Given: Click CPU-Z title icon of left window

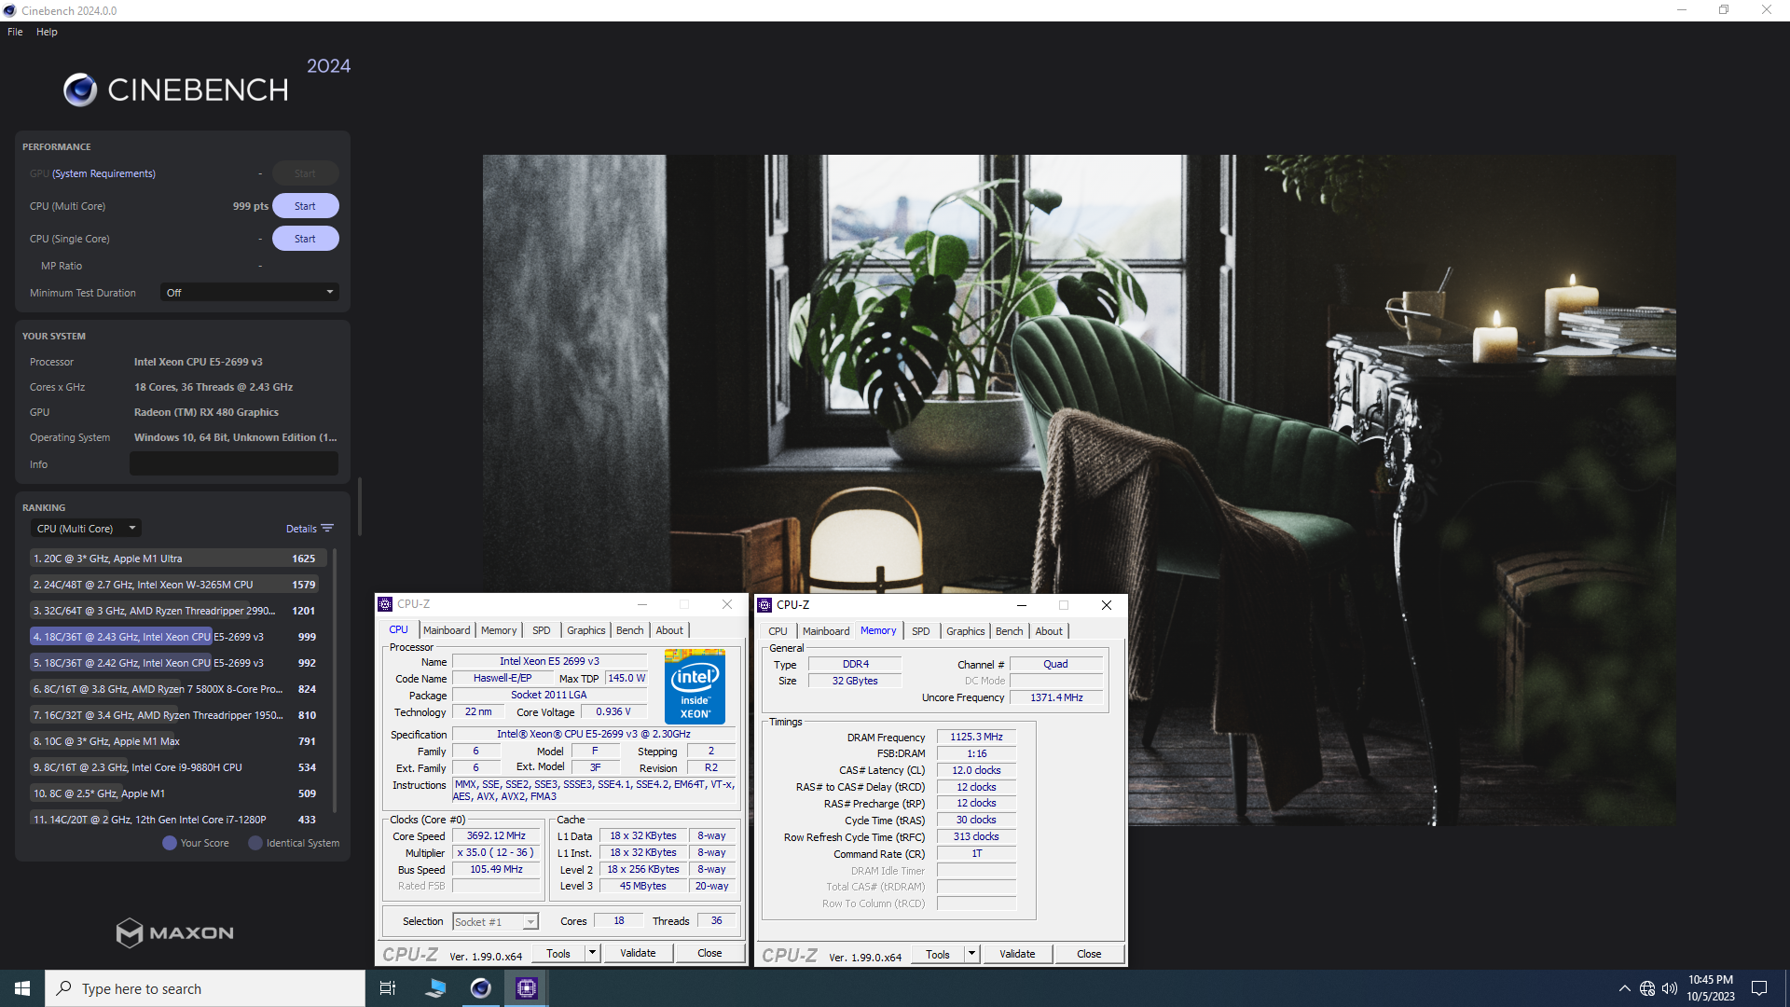Looking at the screenshot, I should point(385,604).
